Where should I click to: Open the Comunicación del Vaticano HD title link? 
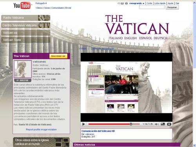[98, 131]
